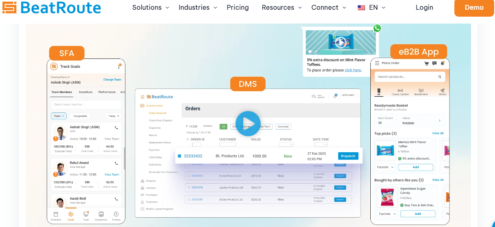This screenshot has height=227, width=495.
Task: Open the hamburger menu in the DMS panel
Action: pos(142,97)
